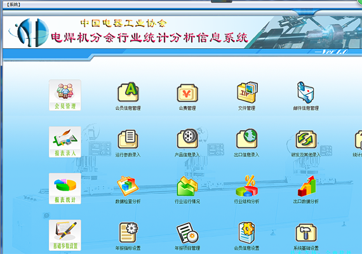362x254 pixels.
Task: Open 出口信息录入 globe folder icon
Action: click(247, 138)
